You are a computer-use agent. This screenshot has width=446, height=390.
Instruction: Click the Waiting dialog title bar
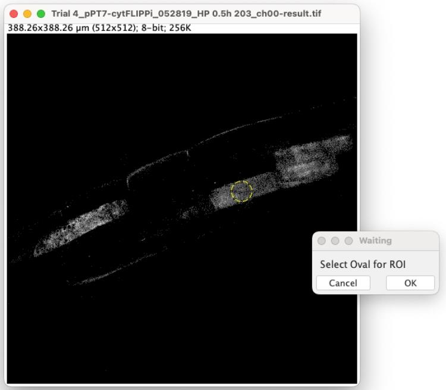tap(375, 241)
